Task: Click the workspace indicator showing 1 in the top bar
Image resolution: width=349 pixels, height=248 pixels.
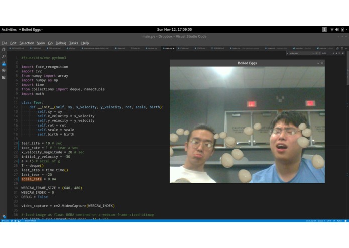Action: point(324,29)
